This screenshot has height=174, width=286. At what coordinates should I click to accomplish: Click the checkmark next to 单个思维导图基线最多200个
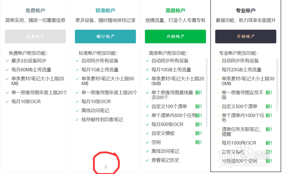click(147, 93)
